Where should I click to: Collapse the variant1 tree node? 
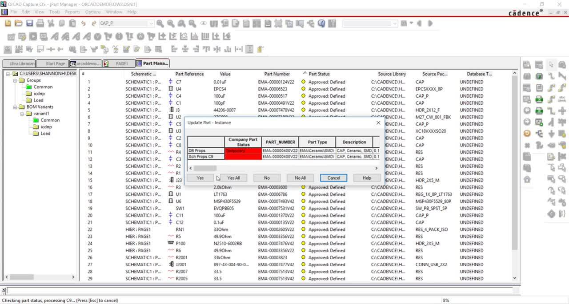coord(22,114)
